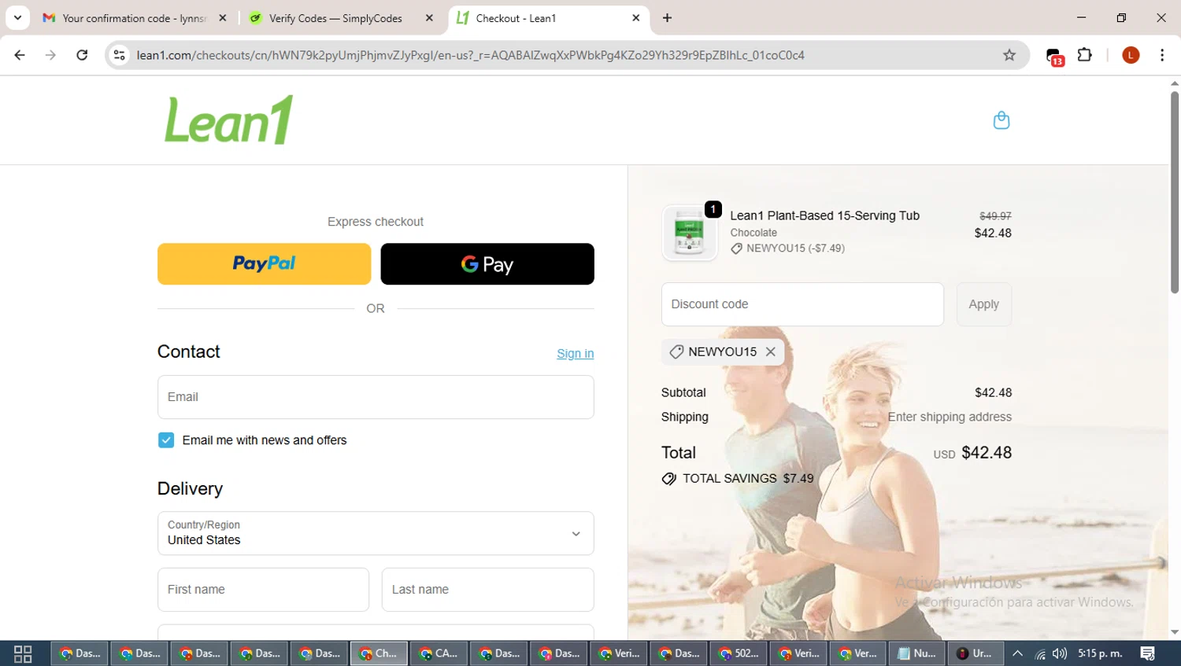The height and width of the screenshot is (666, 1181).
Task: Open the tab search dropdown arrow
Action: 17,17
